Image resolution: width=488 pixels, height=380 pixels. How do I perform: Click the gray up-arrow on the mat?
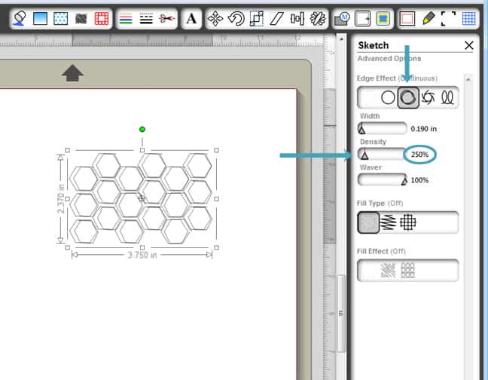(x=72, y=73)
